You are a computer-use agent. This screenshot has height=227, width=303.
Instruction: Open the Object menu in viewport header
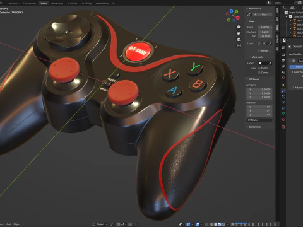click(17, 224)
